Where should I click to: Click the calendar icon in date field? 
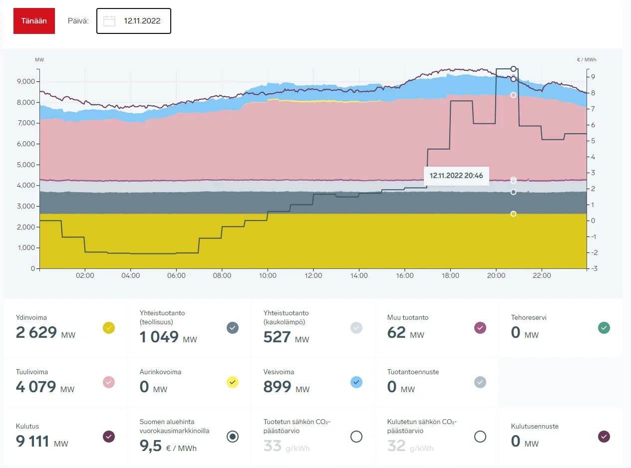click(109, 21)
